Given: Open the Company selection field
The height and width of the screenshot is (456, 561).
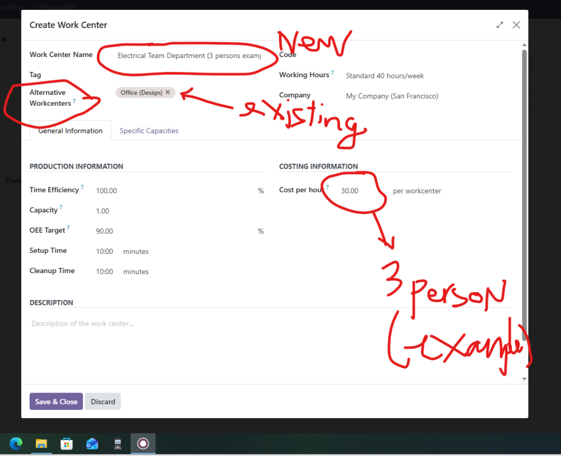Looking at the screenshot, I should [x=427, y=96].
